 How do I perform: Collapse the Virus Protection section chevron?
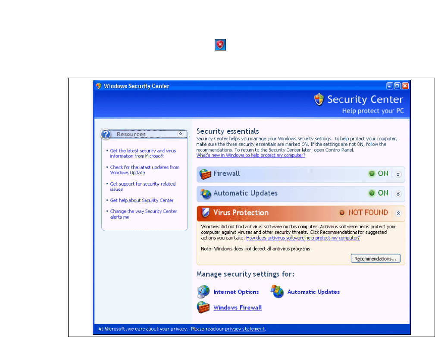coord(398,213)
